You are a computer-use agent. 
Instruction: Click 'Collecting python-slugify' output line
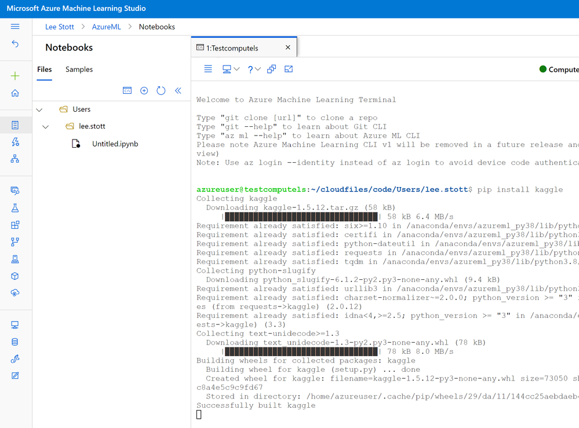pos(256,271)
